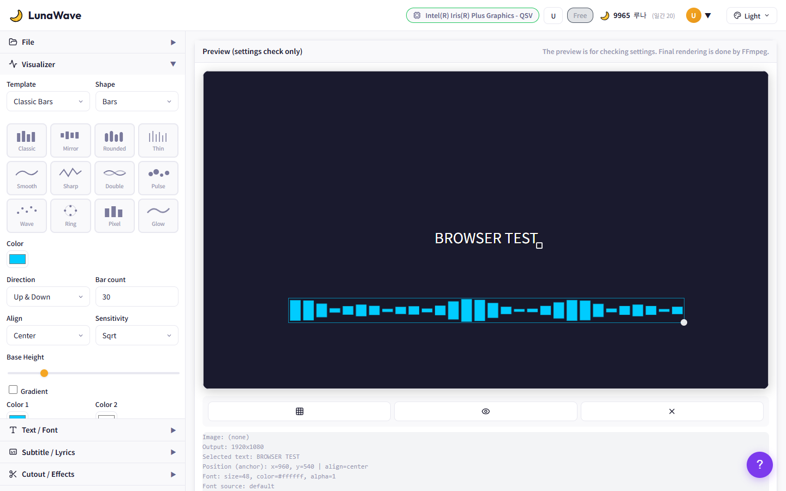Open the help question mark button
Screen dimensions: 786x491
760,465
